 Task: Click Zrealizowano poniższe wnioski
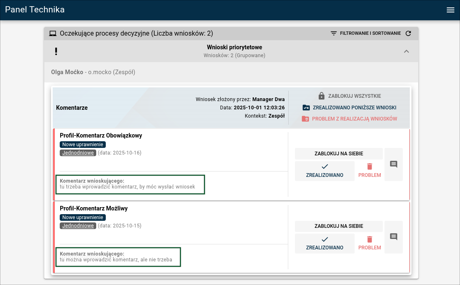(349, 108)
